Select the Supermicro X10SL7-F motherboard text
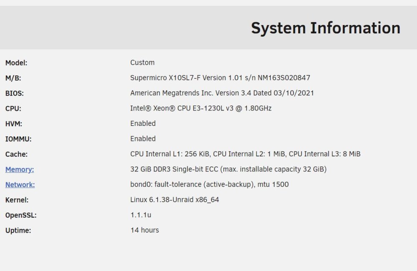The height and width of the screenshot is (271, 417). point(220,78)
